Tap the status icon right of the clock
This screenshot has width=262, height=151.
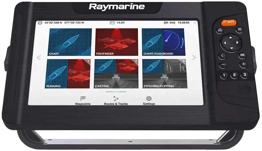point(195,23)
